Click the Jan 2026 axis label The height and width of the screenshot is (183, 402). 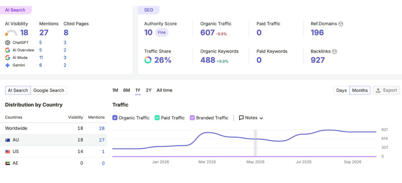(160, 162)
